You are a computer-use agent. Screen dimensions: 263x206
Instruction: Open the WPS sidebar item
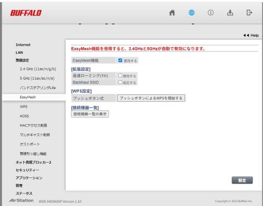pos(24,107)
